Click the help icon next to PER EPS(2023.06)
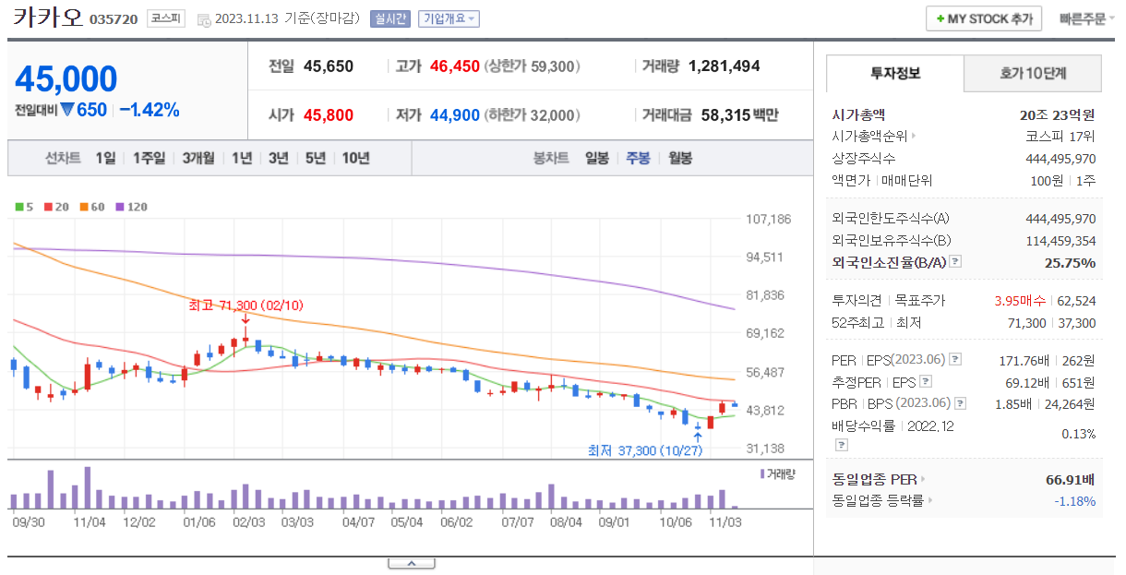The height and width of the screenshot is (575, 1126). coord(955,359)
